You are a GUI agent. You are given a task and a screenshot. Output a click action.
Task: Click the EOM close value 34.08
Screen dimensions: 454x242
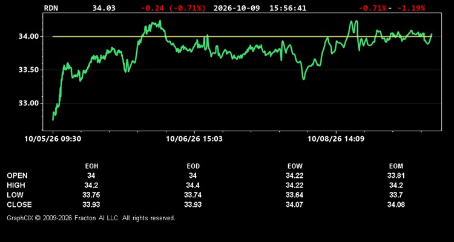[x=396, y=204]
